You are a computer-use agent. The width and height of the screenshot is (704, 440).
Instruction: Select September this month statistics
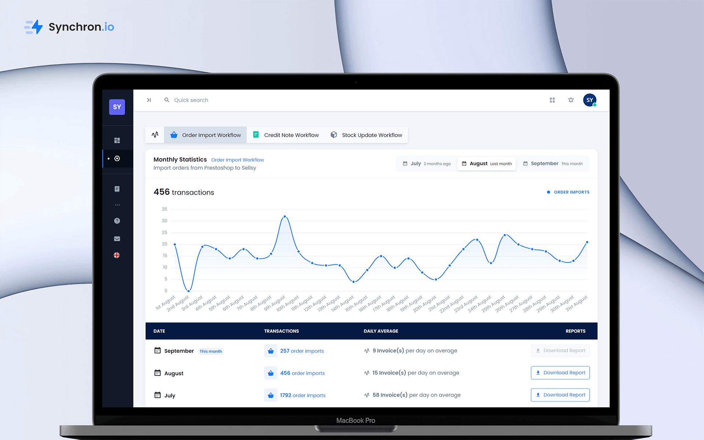pyautogui.click(x=553, y=164)
